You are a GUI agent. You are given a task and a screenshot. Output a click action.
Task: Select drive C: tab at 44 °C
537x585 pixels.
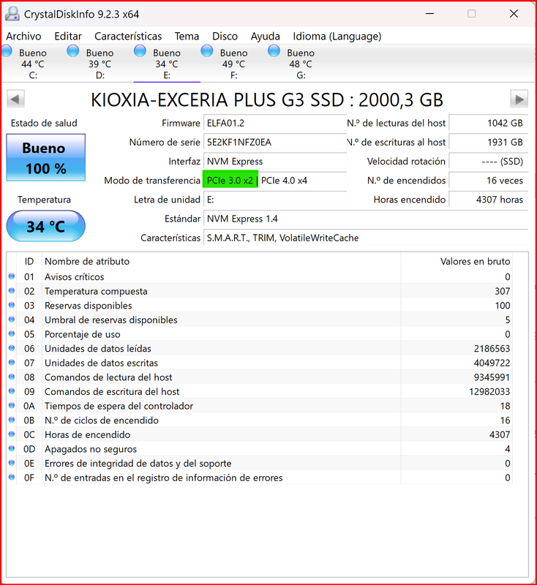pyautogui.click(x=33, y=64)
